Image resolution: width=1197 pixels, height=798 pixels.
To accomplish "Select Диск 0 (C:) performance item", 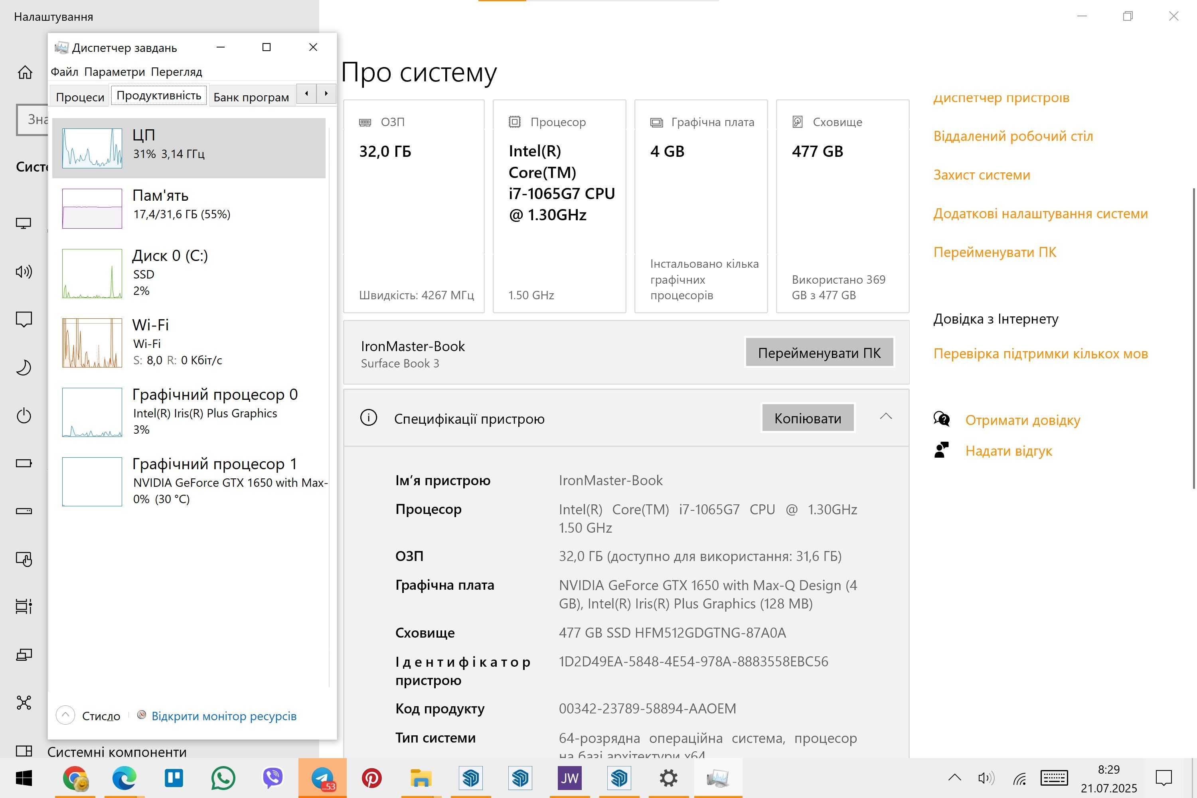I will click(x=188, y=273).
